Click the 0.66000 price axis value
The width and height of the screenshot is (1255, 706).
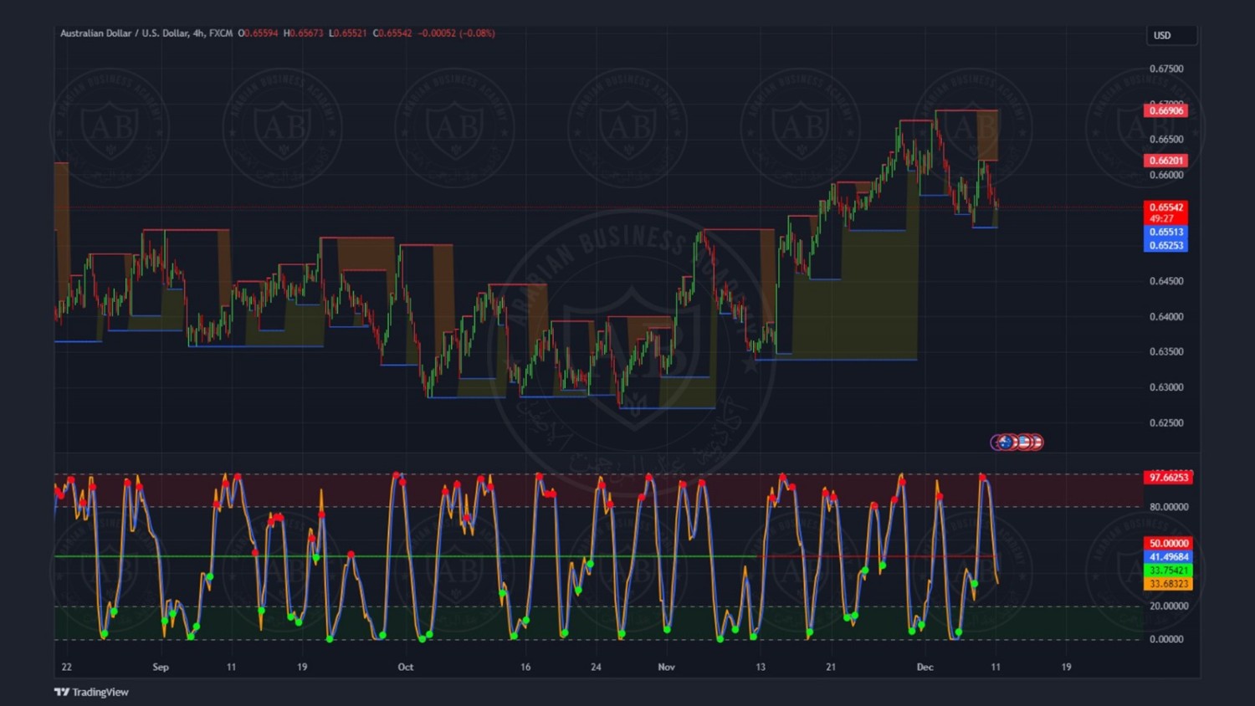[1166, 175]
